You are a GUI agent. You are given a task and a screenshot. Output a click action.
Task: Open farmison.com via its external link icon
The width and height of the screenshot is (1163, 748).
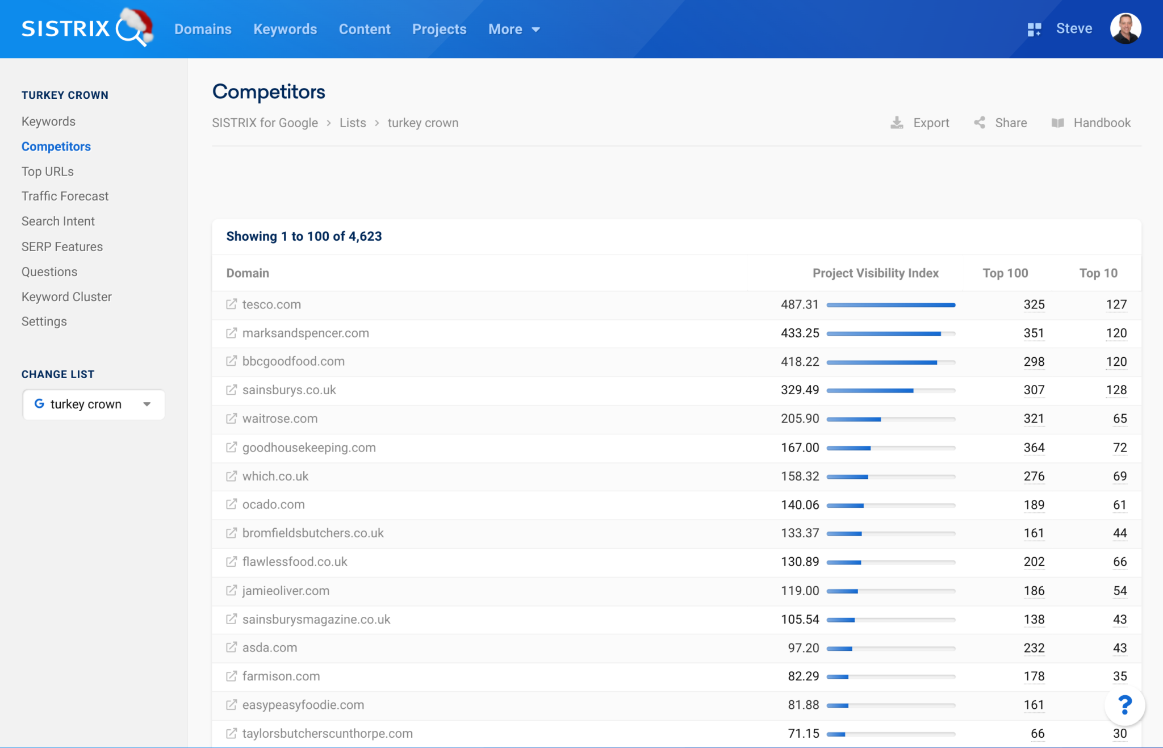pos(231,676)
